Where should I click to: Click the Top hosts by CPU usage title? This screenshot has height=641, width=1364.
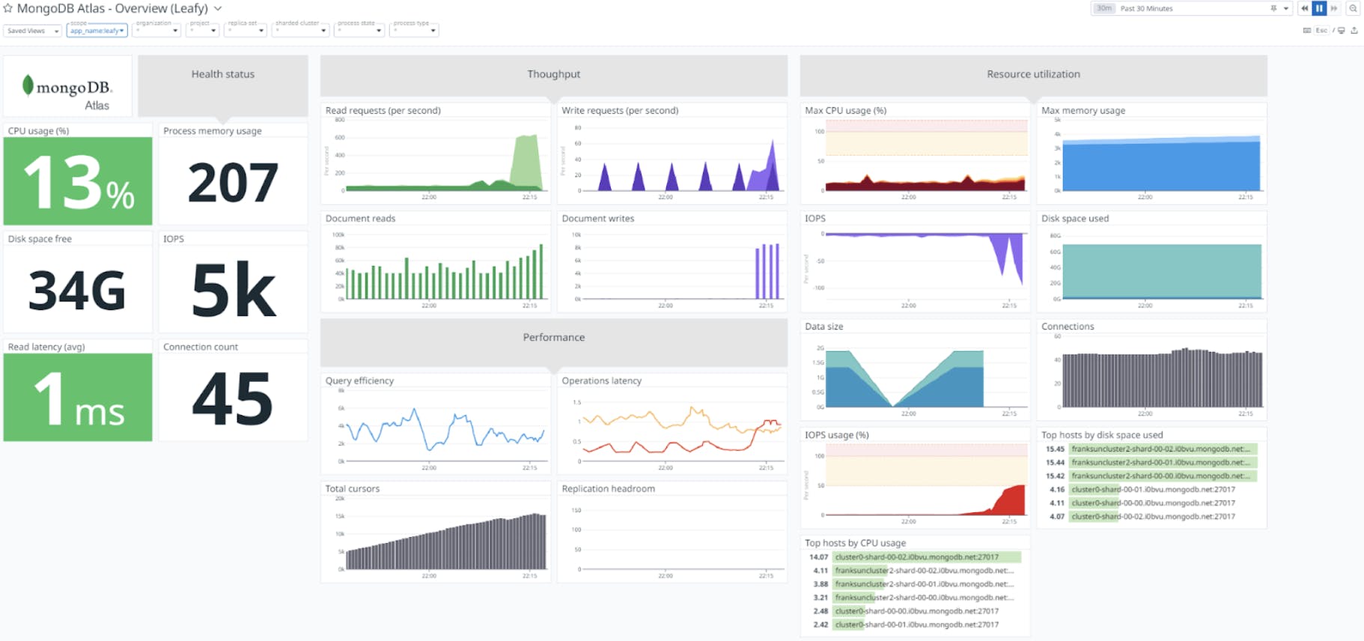[x=855, y=543]
